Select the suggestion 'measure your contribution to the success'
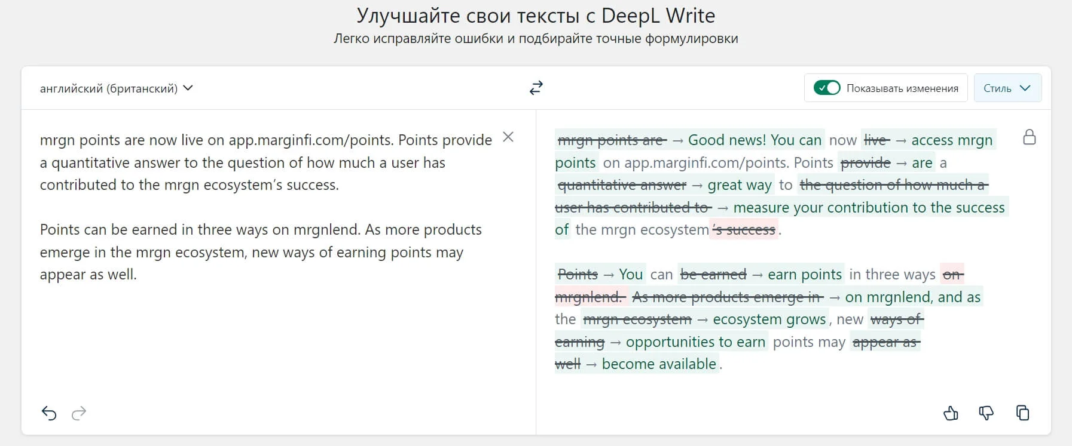Screen dimensions: 1072x446 [x=869, y=208]
